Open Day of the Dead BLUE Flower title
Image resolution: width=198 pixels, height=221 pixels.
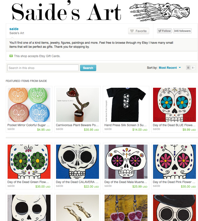click(x=174, y=125)
